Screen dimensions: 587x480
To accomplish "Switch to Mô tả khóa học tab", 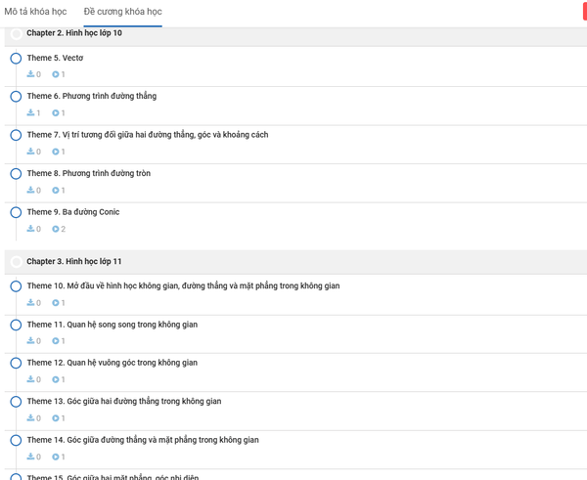I will pyautogui.click(x=36, y=12).
